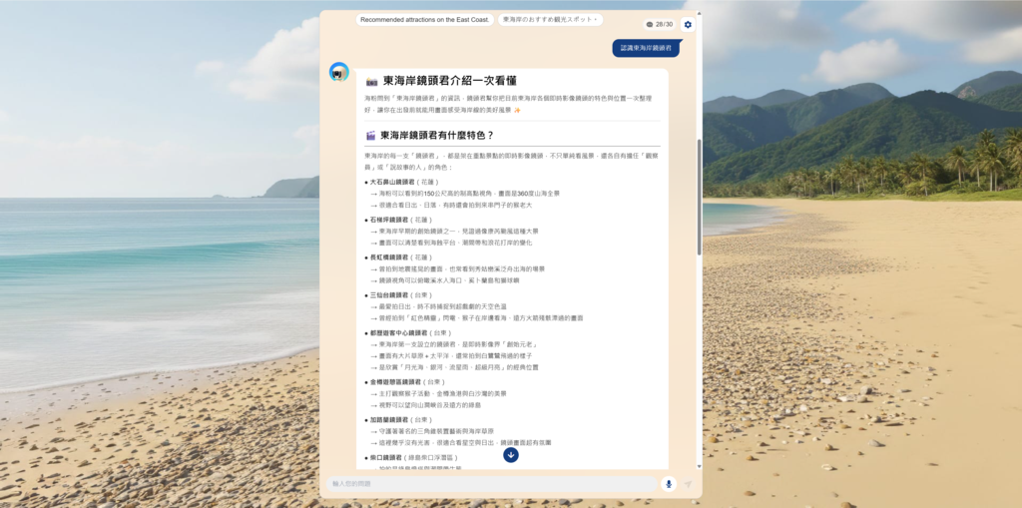Click list item '三仙台鏡頭君'
This screenshot has width=1022, height=508.
click(x=388, y=294)
